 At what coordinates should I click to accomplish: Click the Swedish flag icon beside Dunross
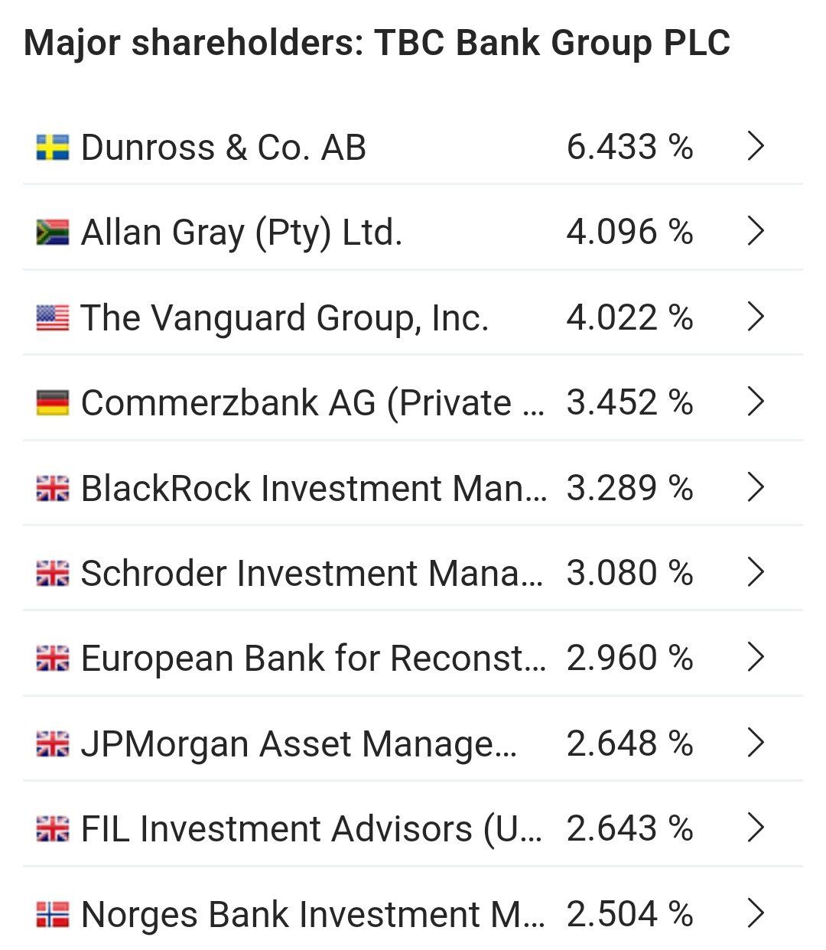[x=52, y=147]
